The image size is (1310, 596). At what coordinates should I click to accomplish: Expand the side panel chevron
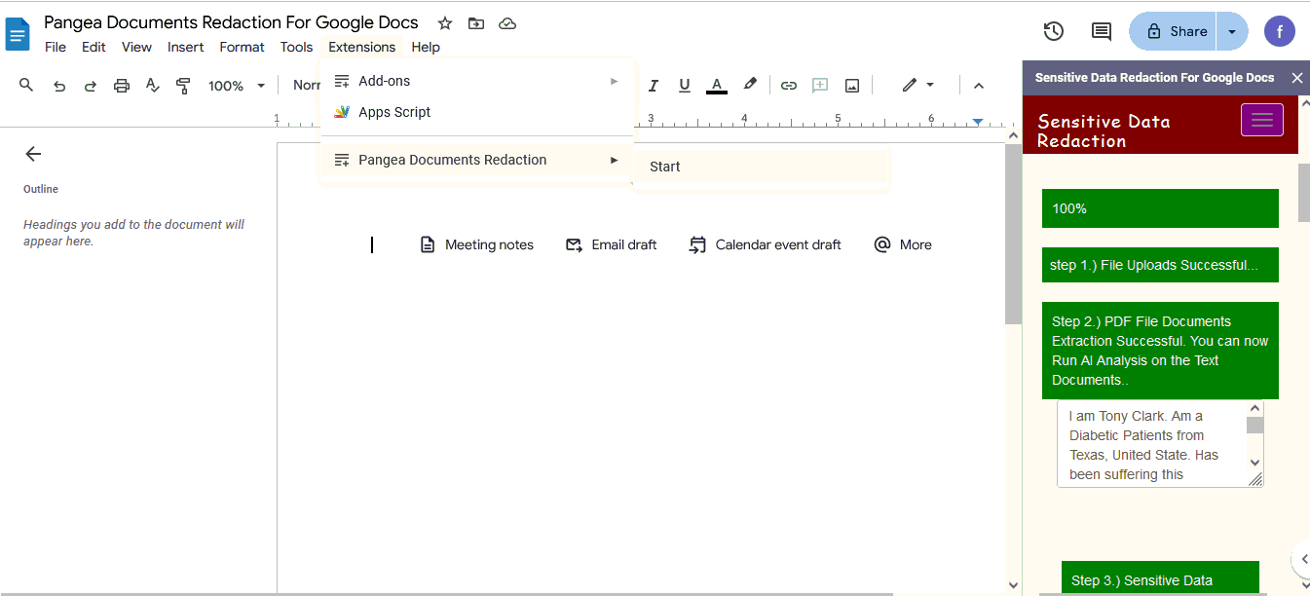(x=1303, y=559)
